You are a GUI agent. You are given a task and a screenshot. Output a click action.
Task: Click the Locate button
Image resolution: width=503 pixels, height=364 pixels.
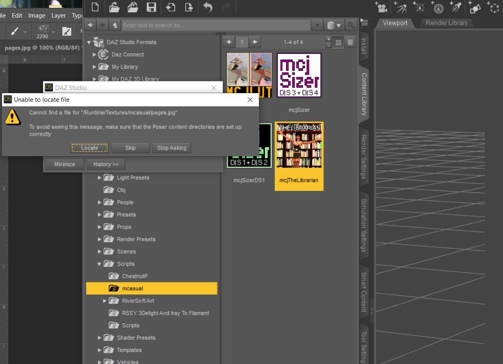[x=89, y=148]
